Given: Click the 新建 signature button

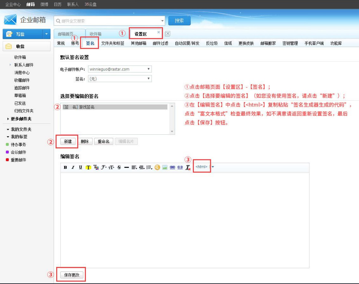Looking at the screenshot, I should pos(68,142).
